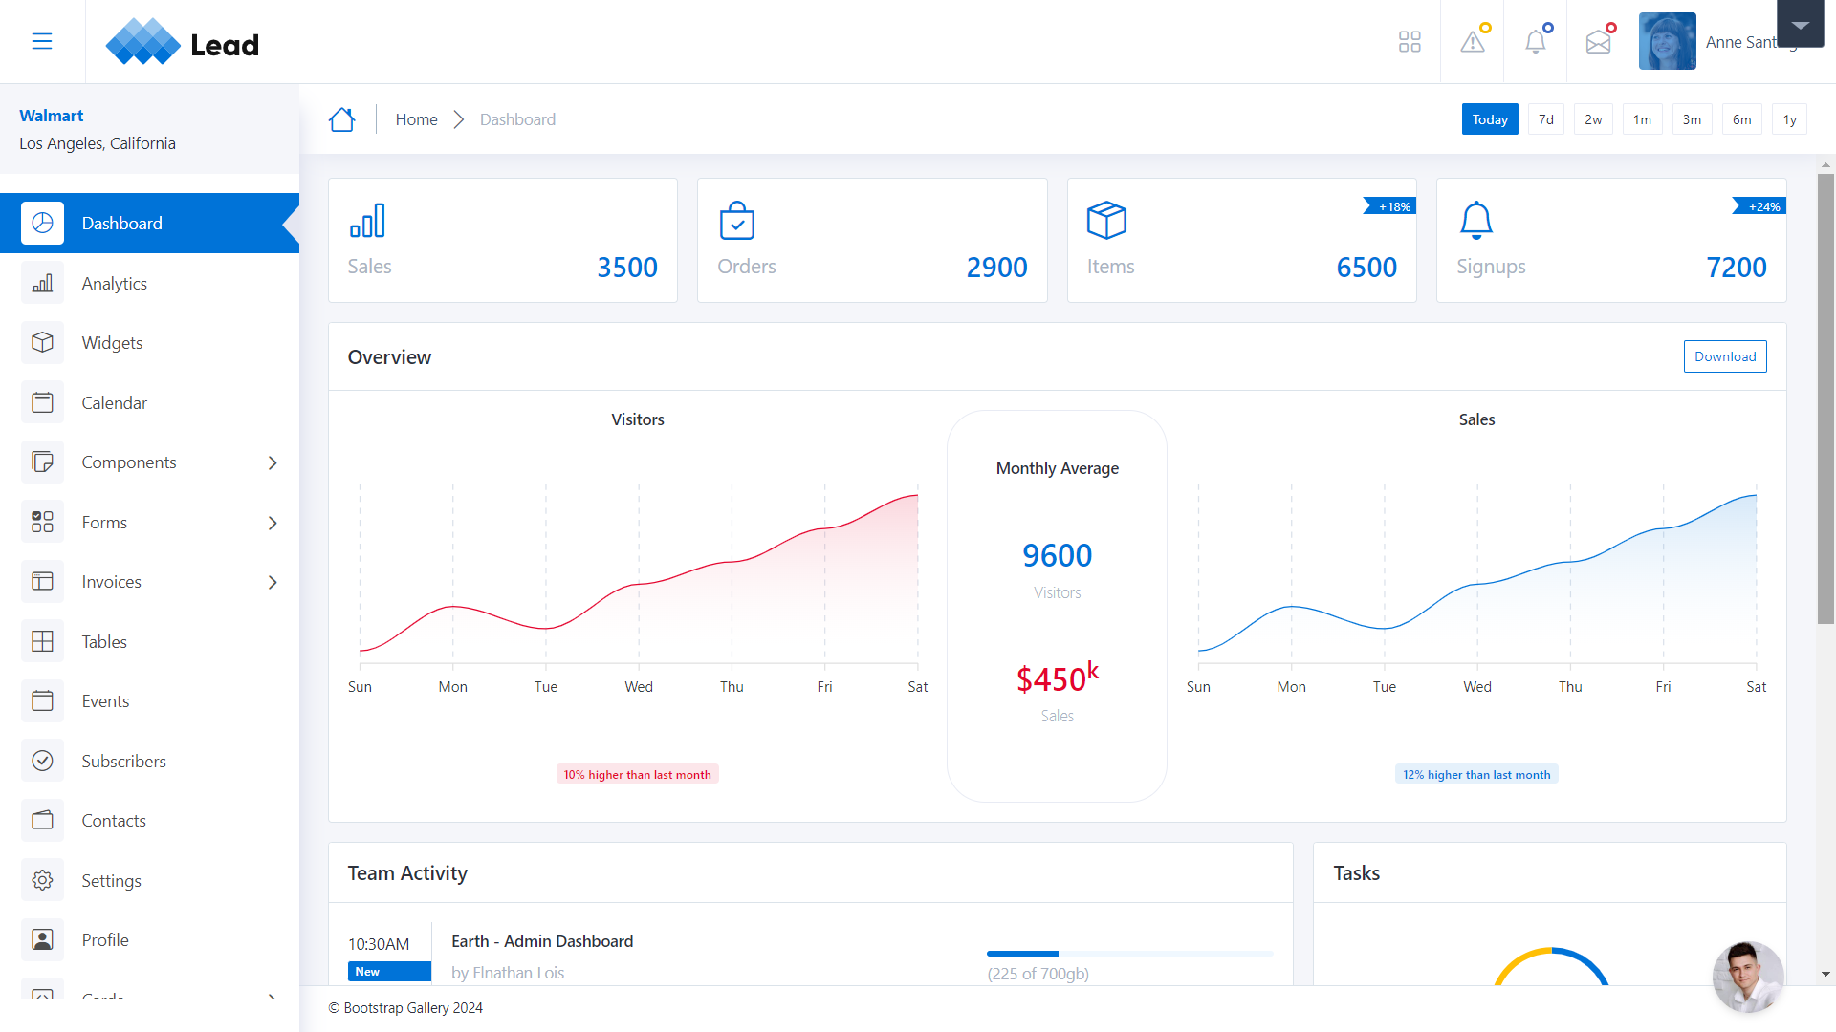Image resolution: width=1836 pixels, height=1032 pixels.
Task: Click the Lead logo
Action: [182, 42]
